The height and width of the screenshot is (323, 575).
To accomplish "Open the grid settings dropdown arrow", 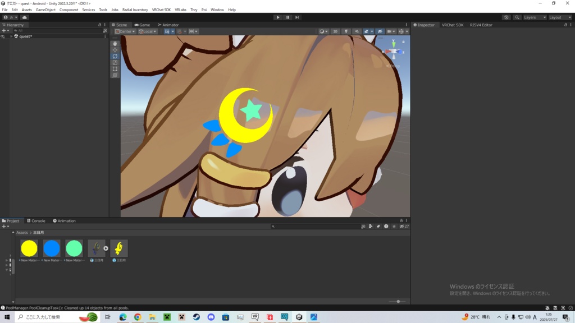I will tap(173, 31).
